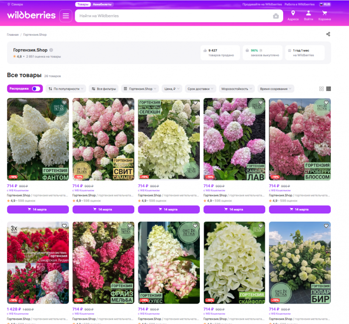Click the share icon near the breadcrumb

click(x=328, y=34)
